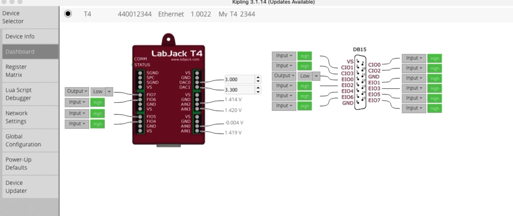Click the AIN0 reading -0.004 V

click(x=234, y=123)
